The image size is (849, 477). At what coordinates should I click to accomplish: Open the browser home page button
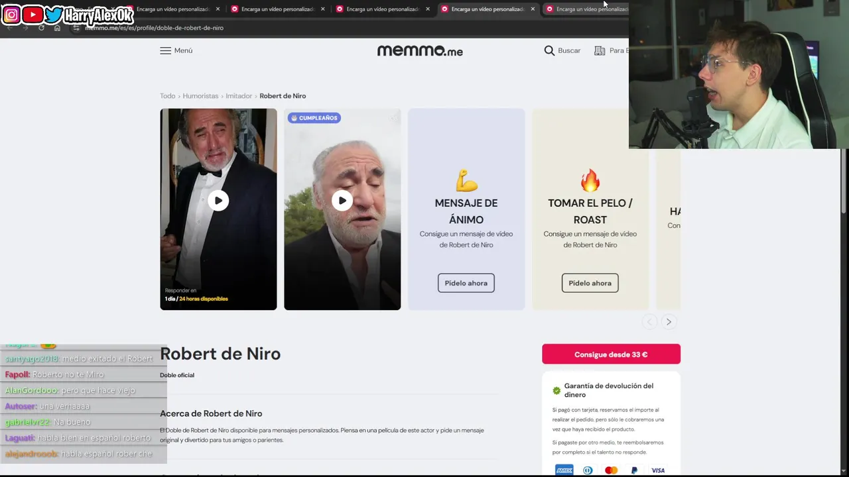(x=57, y=28)
